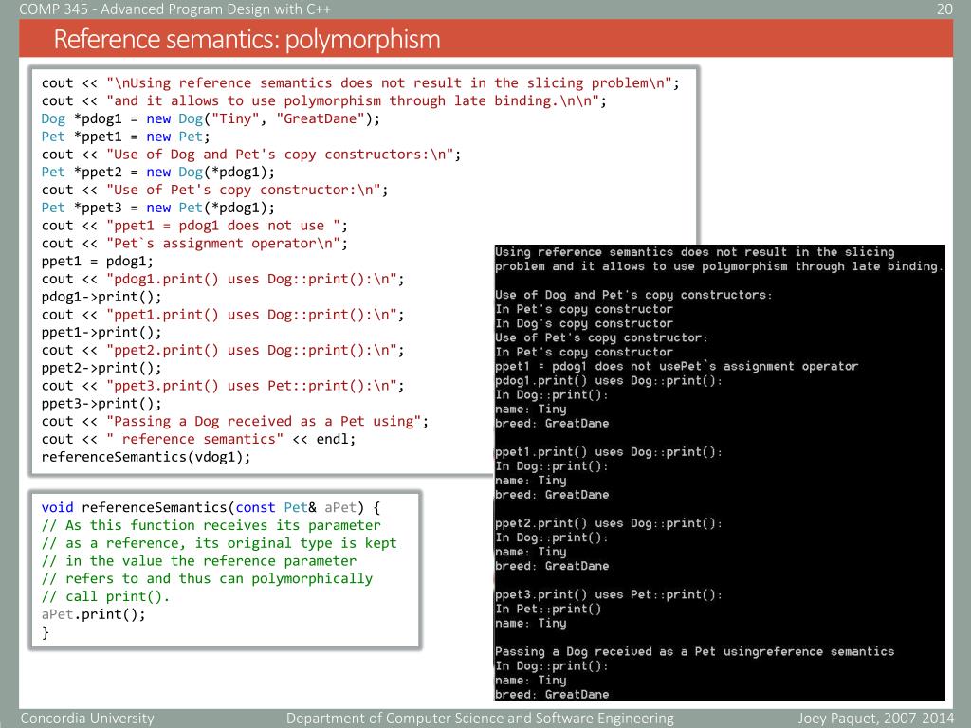This screenshot has width=971, height=728.
Task: Click the comment '// As this function receives its parameter'
Action: click(x=211, y=525)
